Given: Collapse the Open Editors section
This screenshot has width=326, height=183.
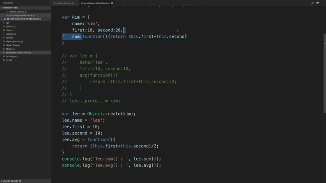Looking at the screenshot, I should pos(2,8).
